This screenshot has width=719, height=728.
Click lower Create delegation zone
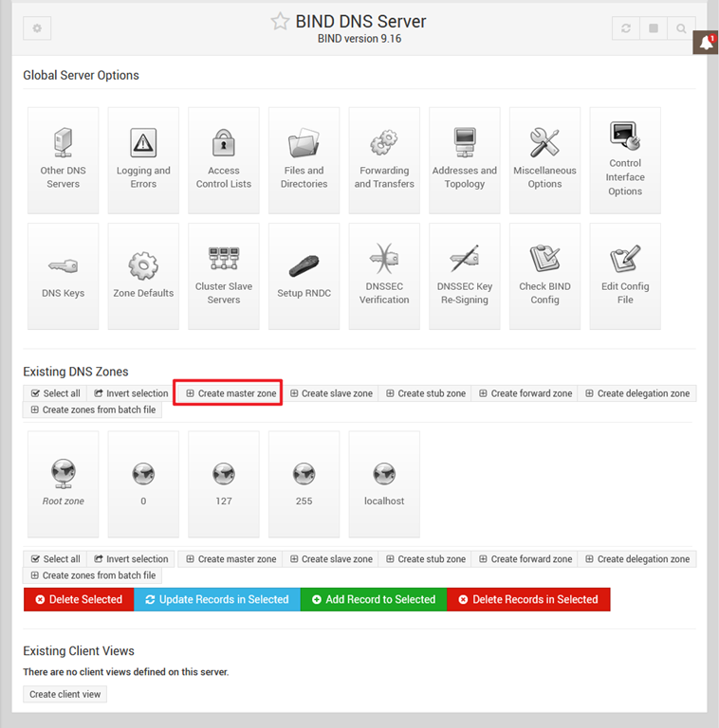(637, 559)
